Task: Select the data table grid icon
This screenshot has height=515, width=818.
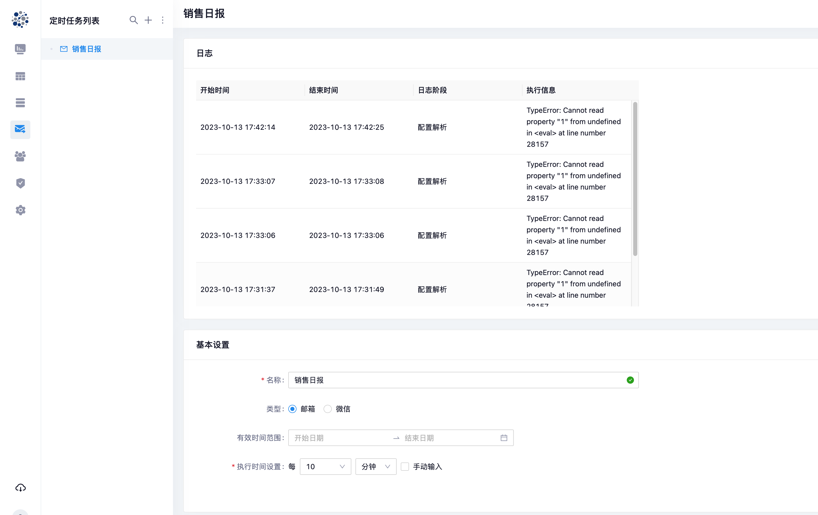Action: tap(20, 76)
